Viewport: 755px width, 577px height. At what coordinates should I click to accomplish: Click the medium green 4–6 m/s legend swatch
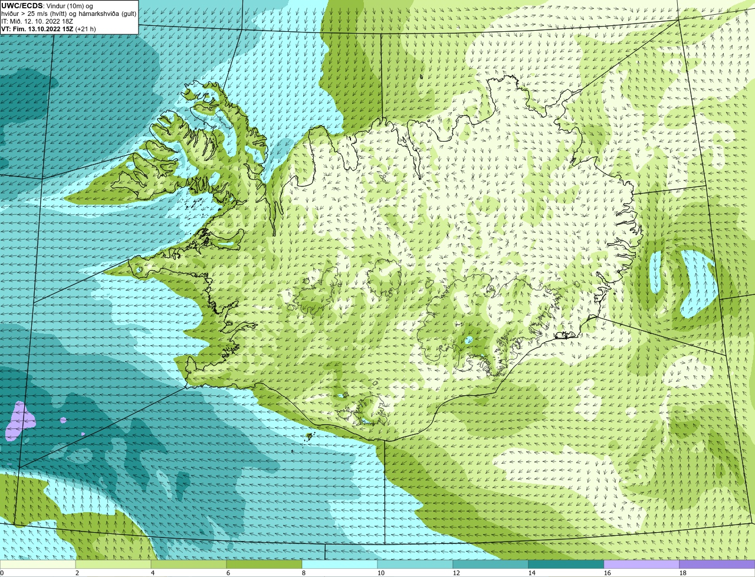coord(189,564)
